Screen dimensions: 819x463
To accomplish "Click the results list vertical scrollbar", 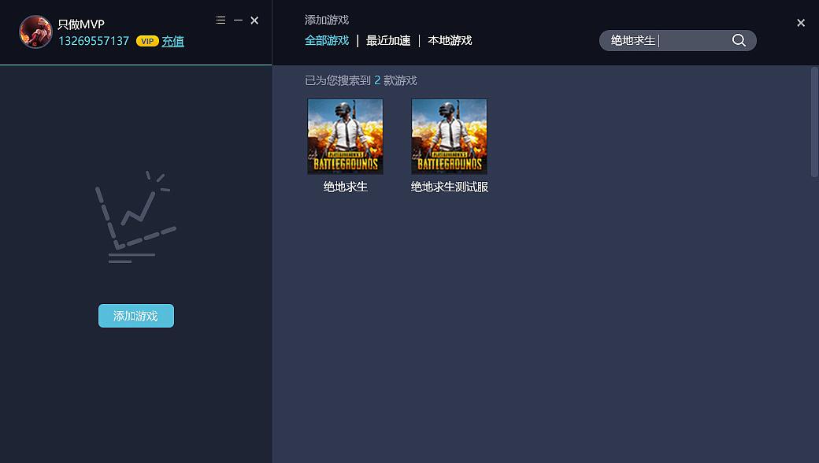I will (x=814, y=122).
